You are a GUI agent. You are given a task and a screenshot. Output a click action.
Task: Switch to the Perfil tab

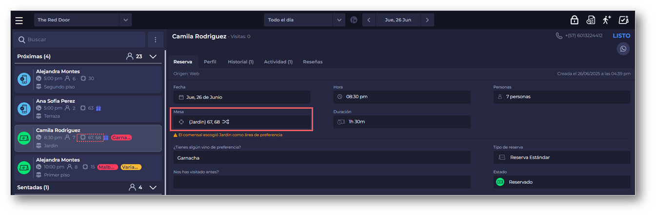(x=210, y=62)
